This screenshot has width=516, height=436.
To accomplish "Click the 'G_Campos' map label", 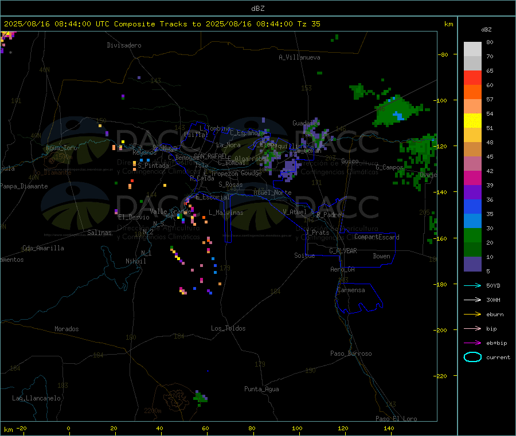I will [389, 167].
